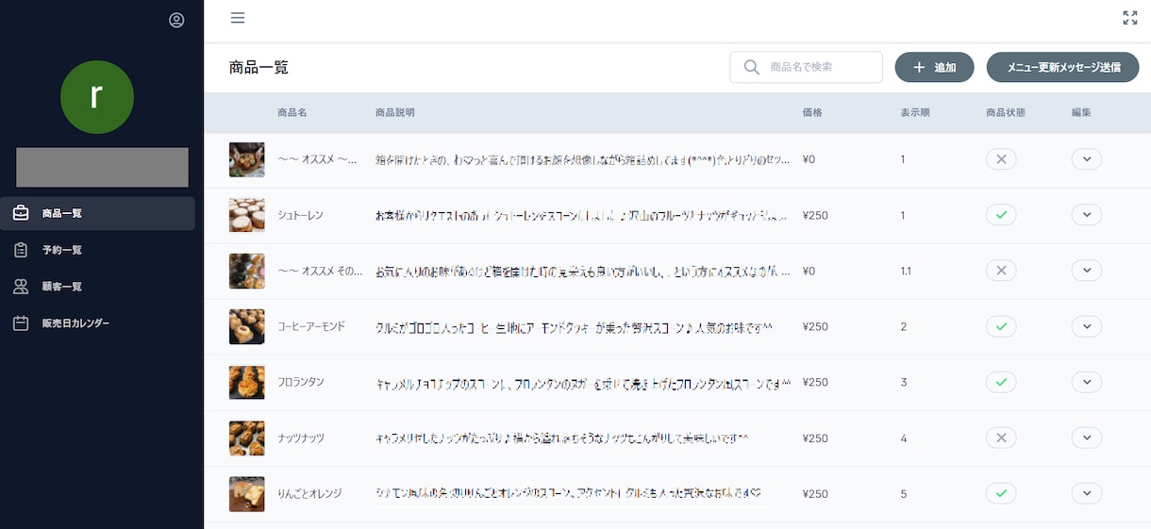This screenshot has width=1151, height=529.
Task: Click the 商品状態 column header
Action: pos(1005,112)
